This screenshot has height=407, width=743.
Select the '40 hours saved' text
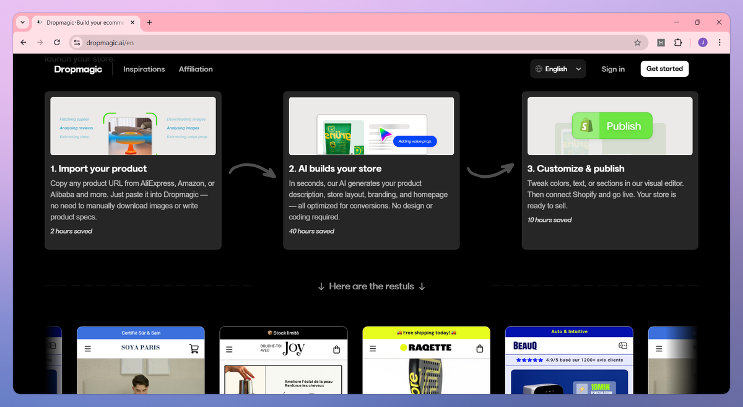(x=311, y=231)
